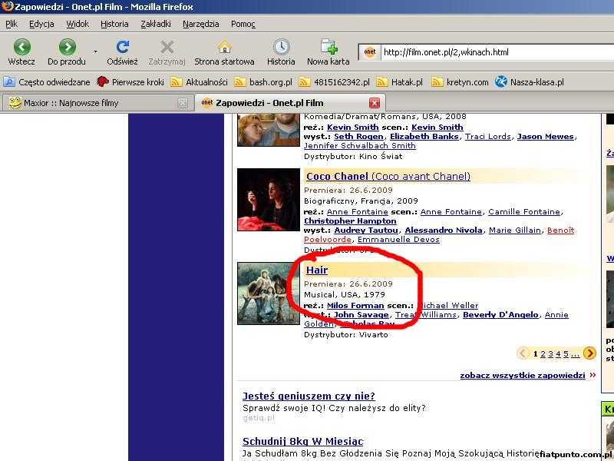This screenshot has width=614, height=461.
Task: Focus the URL address field
Action: 497,52
